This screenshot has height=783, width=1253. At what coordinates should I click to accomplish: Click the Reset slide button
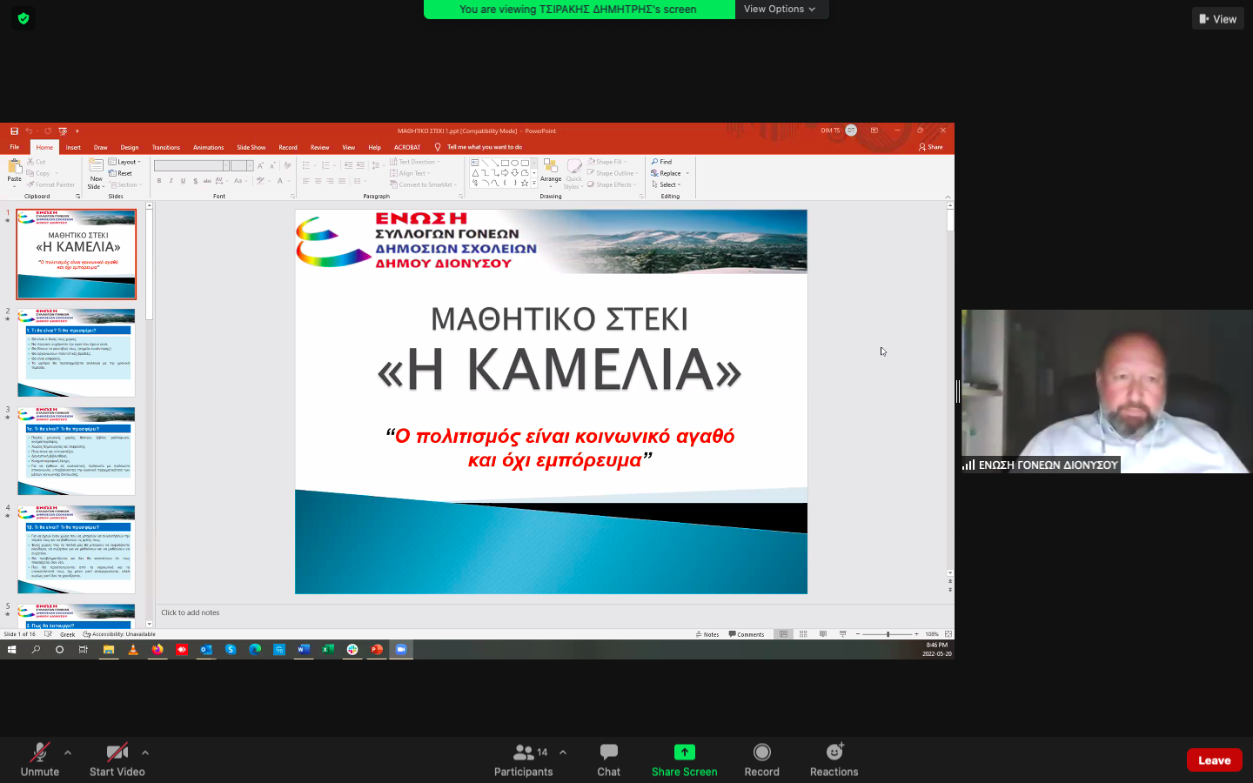121,173
